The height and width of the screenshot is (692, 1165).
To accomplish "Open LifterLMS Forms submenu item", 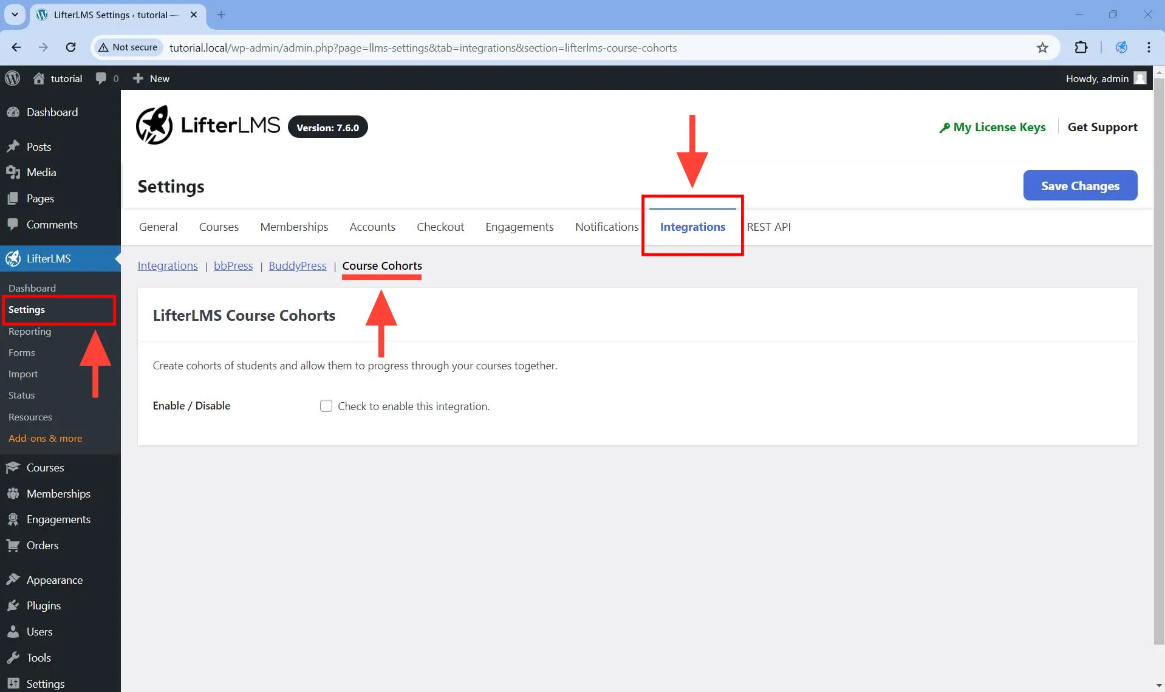I will tap(22, 352).
